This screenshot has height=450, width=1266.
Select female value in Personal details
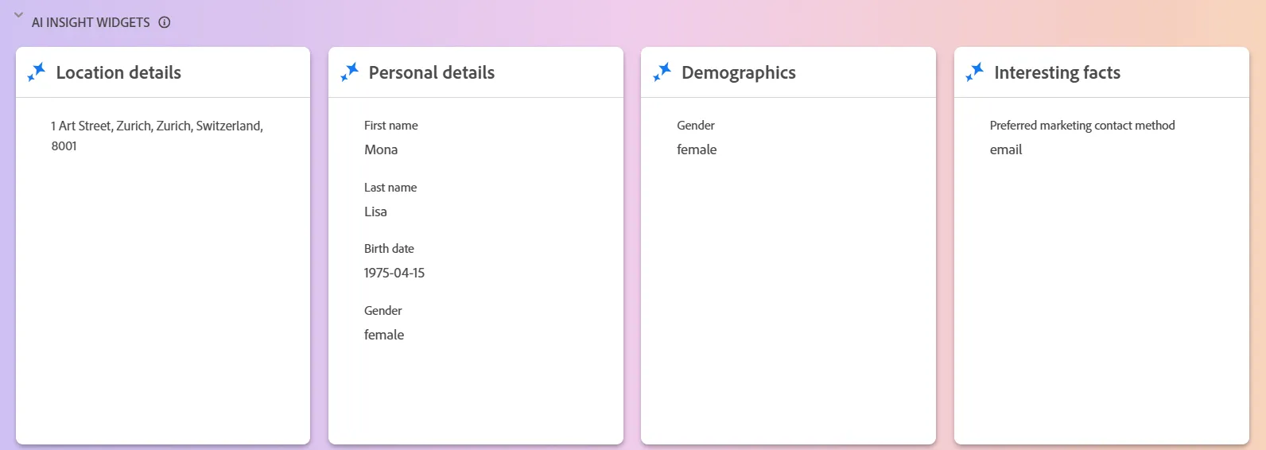click(x=384, y=335)
